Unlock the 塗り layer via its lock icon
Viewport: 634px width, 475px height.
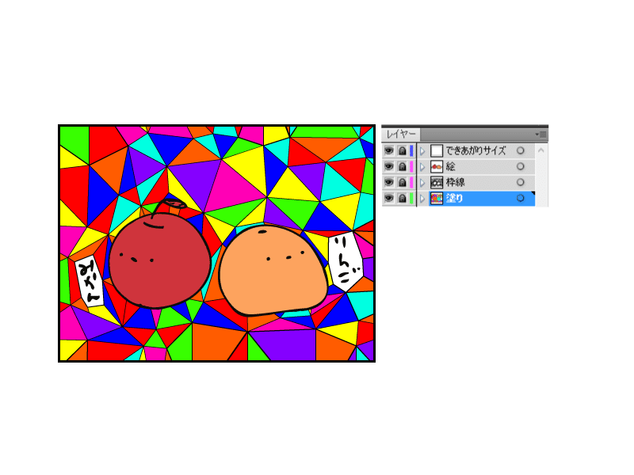pos(402,198)
